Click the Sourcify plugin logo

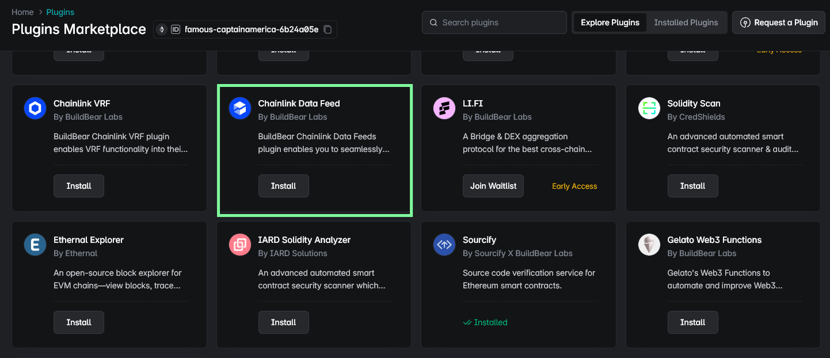[444, 245]
